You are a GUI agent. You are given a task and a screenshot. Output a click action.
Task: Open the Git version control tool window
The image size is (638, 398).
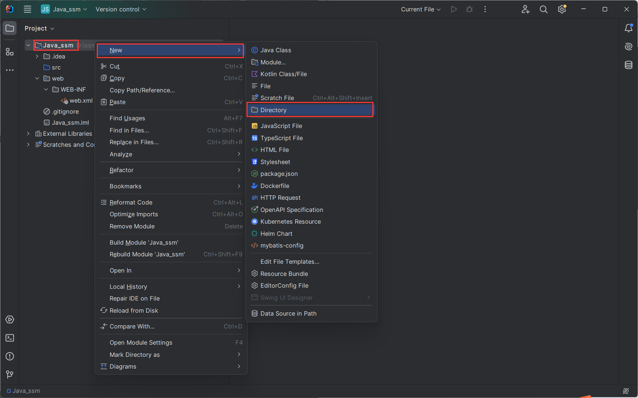click(x=10, y=374)
